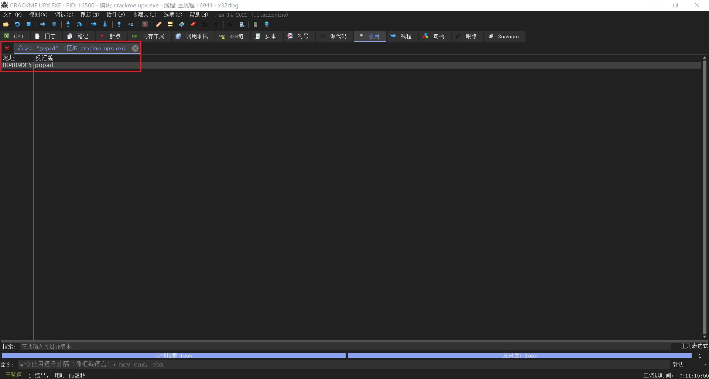Open the 插件(P) menu
The height and width of the screenshot is (379, 709).
click(116, 15)
